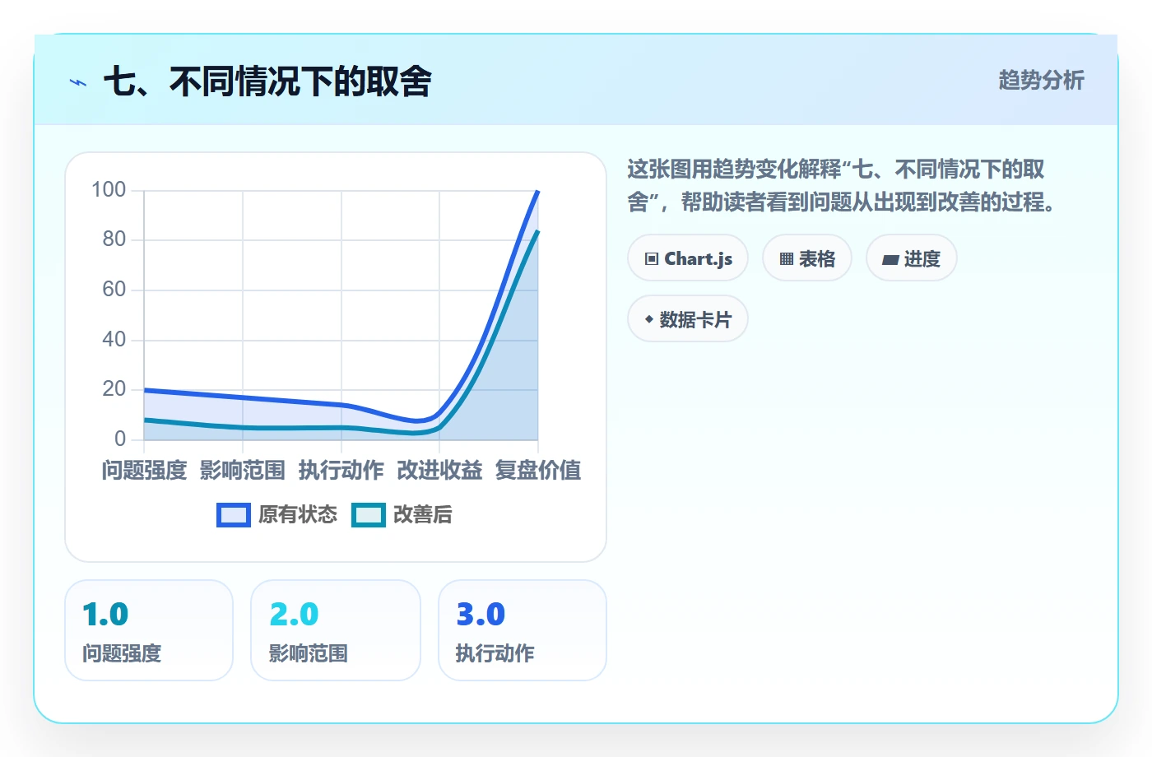Click the 影响范围 x-axis label
This screenshot has width=1152, height=757.
(243, 471)
